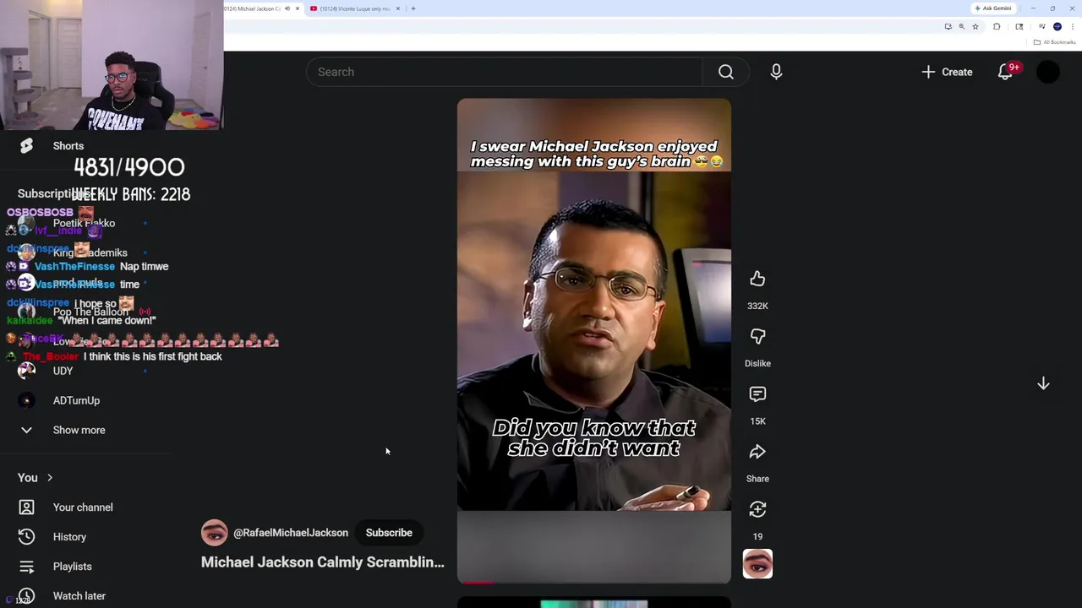
Task: Open Shorts in the sidebar
Action: click(x=68, y=146)
